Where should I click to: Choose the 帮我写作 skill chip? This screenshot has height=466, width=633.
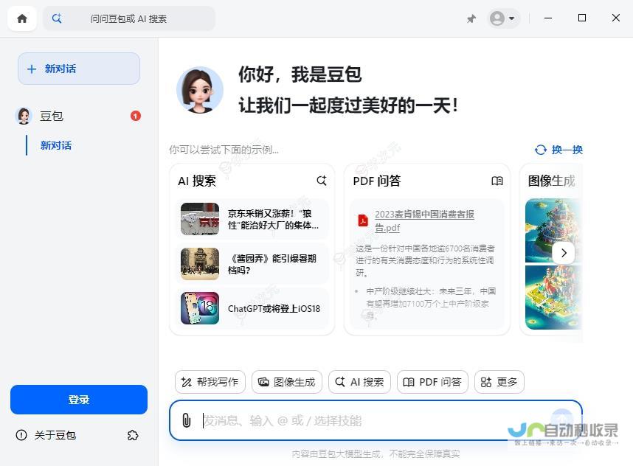pos(210,382)
